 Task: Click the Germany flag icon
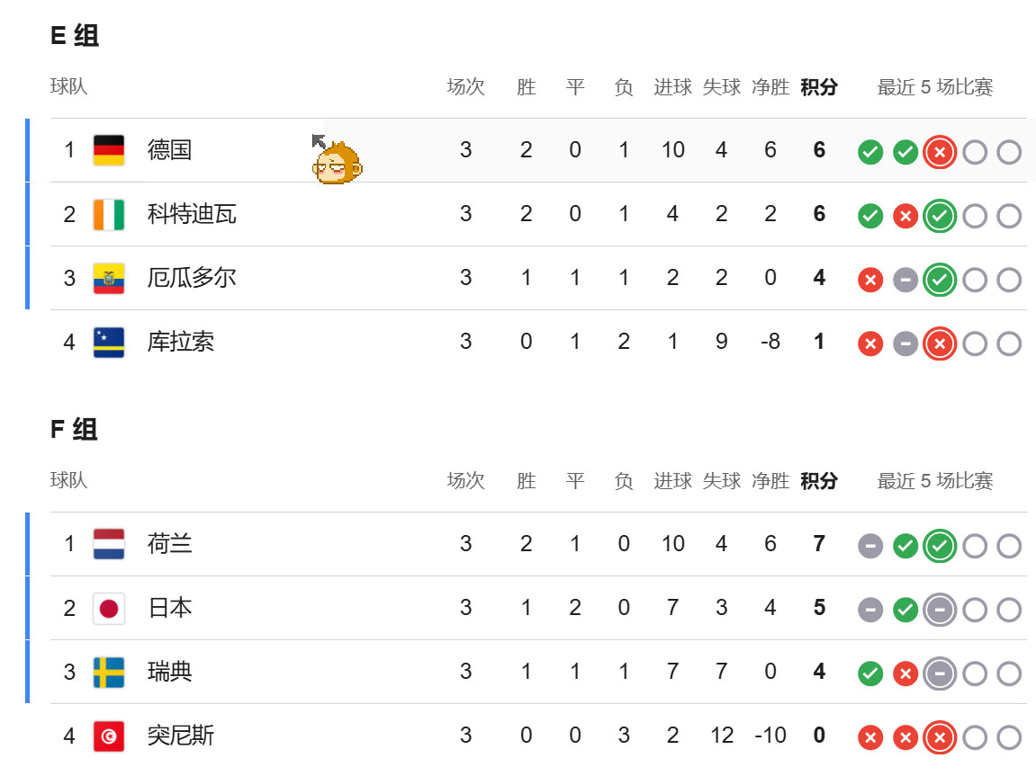click(x=109, y=150)
